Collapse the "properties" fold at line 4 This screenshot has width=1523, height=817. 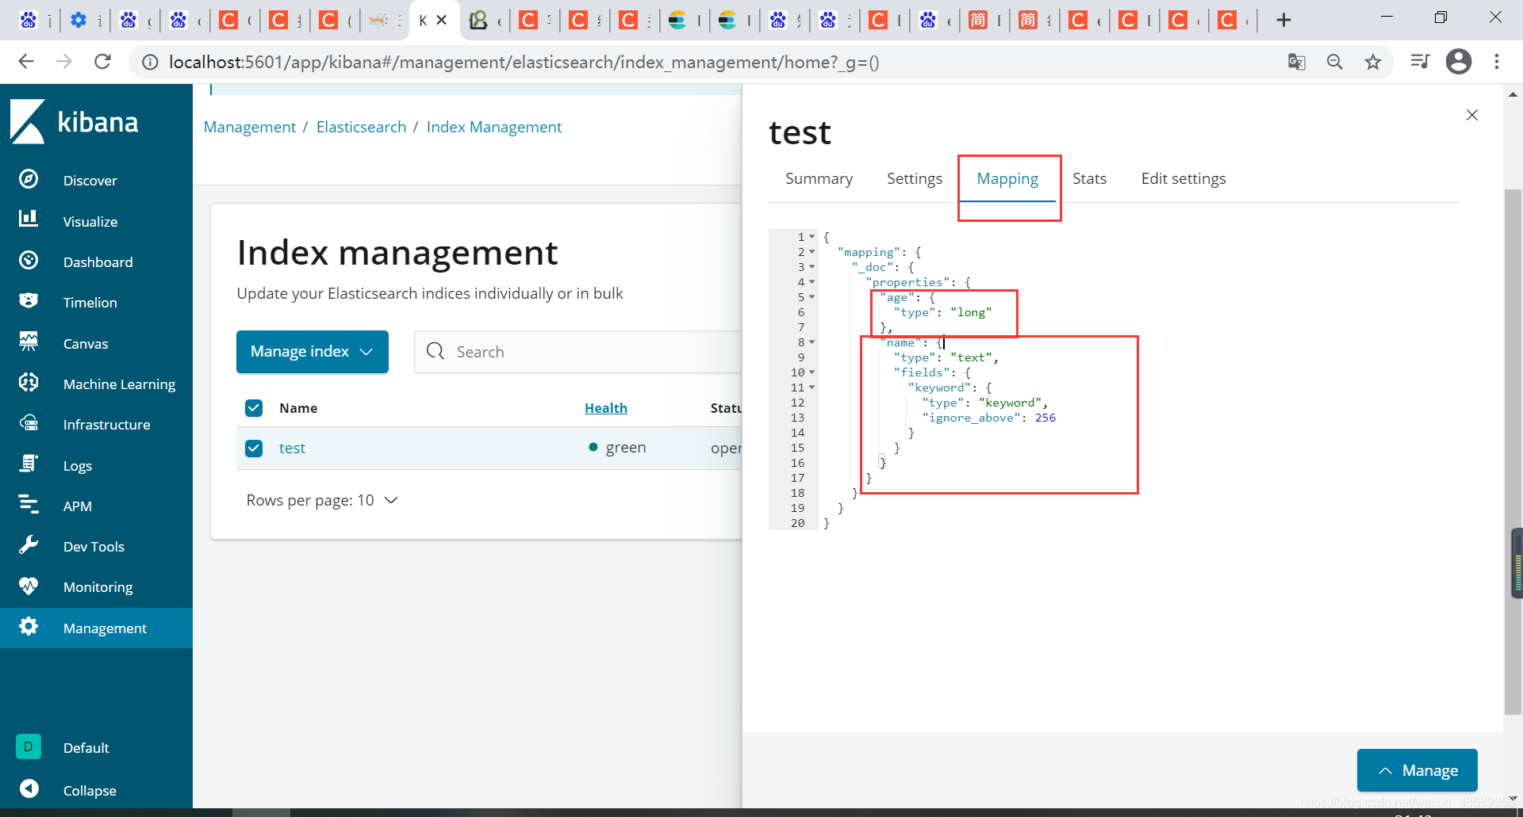[x=812, y=282]
